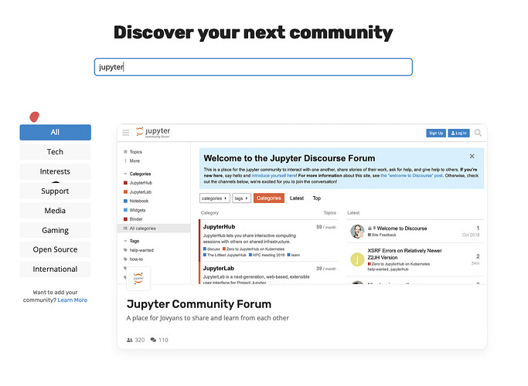Click the magnifier search icon in preview

(x=478, y=133)
